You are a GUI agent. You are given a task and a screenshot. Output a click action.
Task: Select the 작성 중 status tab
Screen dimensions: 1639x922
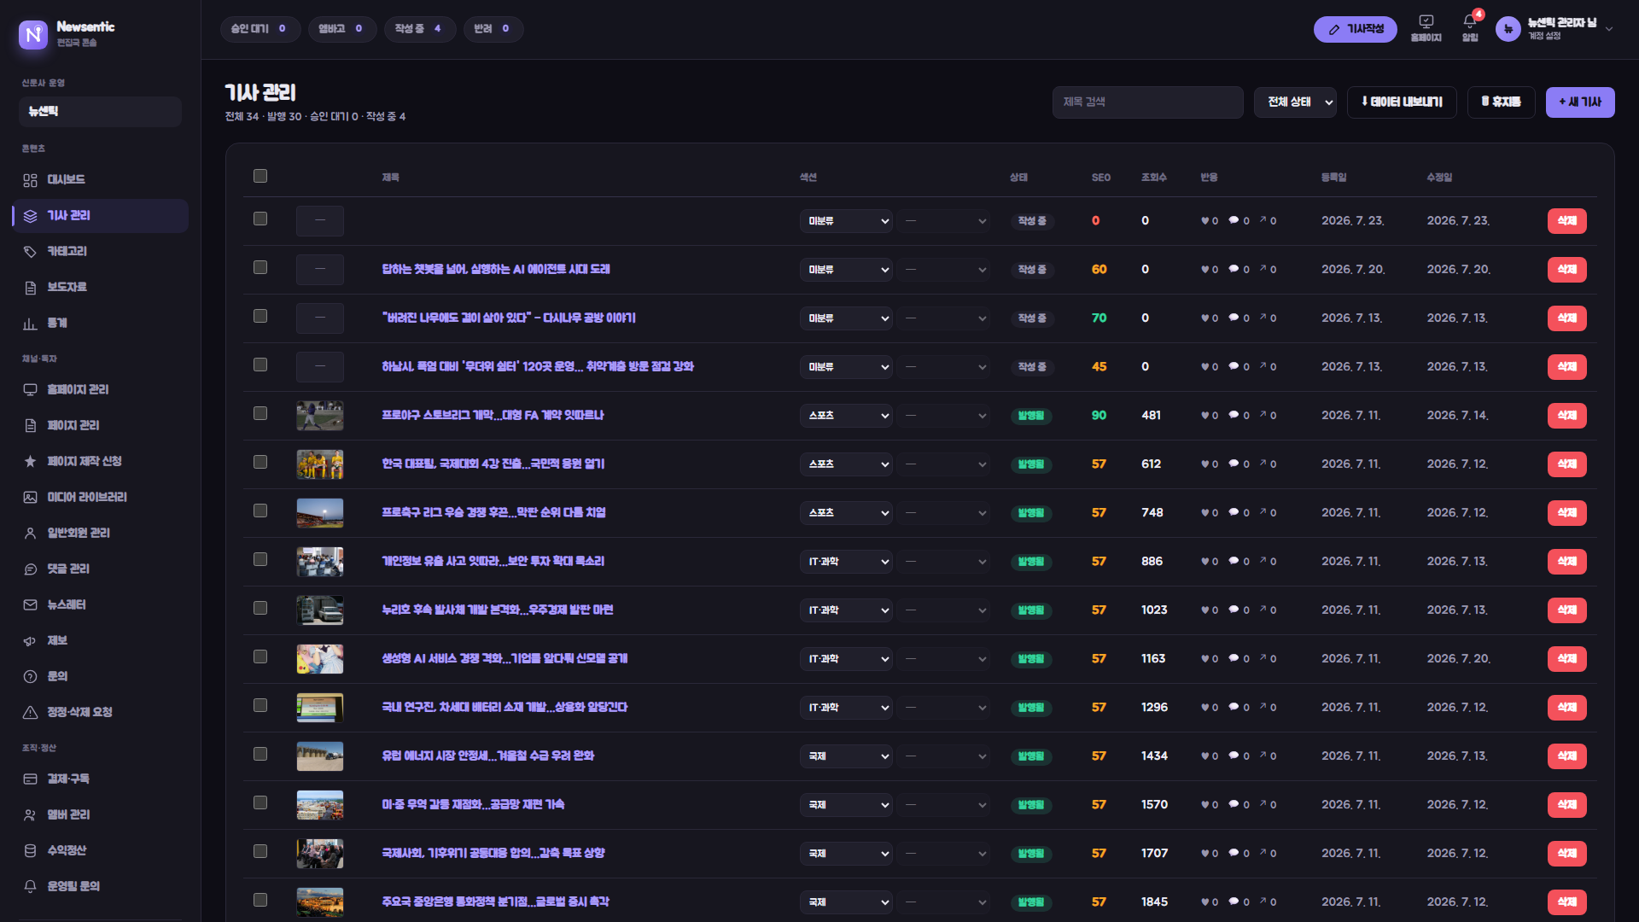419,29
